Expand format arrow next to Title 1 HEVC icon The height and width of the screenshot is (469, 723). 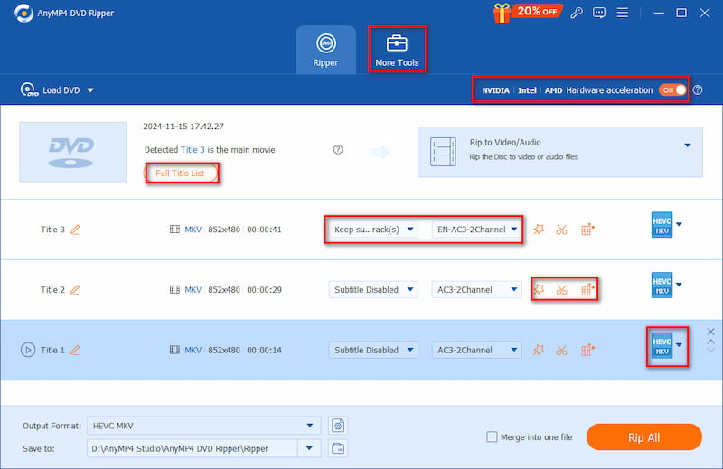(x=679, y=345)
